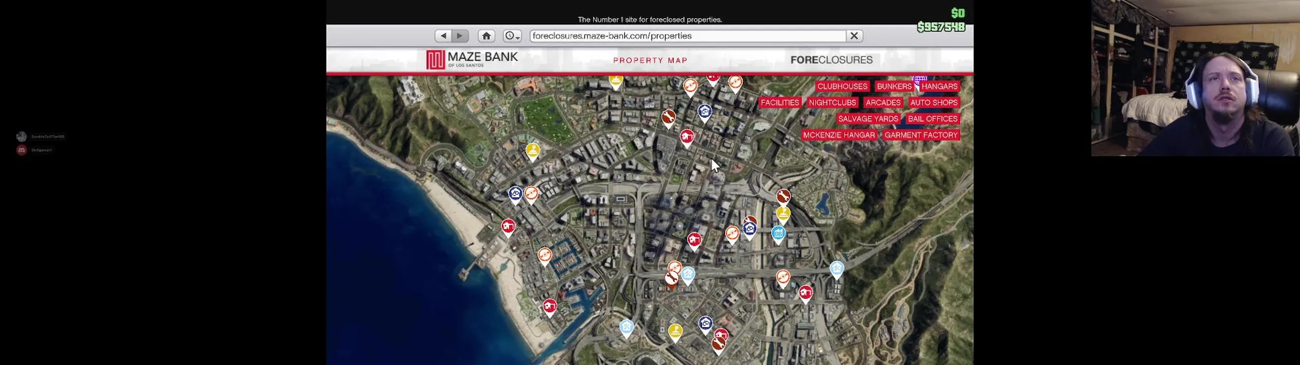This screenshot has width=1300, height=365.
Task: Toggle the BAIL OFFICES filter
Action: coord(933,119)
